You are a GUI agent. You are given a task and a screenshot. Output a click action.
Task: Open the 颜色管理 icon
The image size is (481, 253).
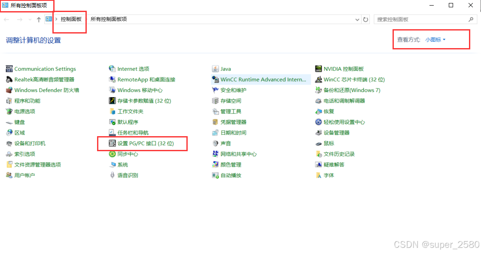point(215,165)
